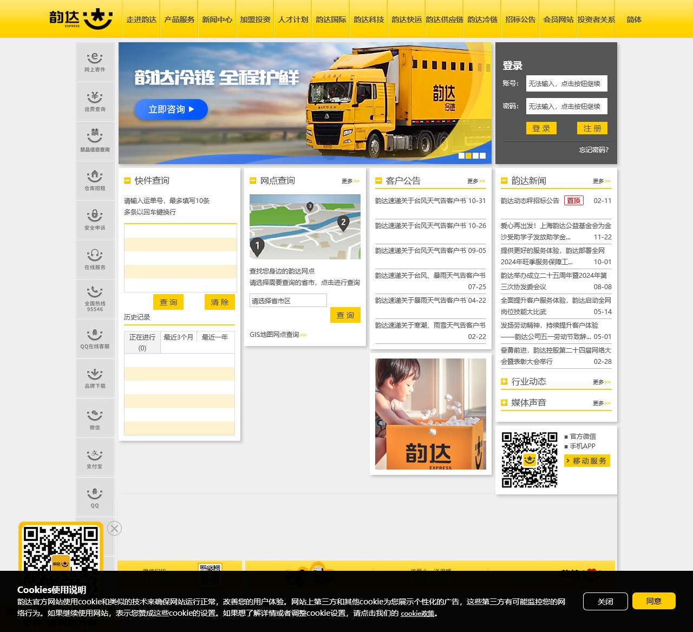Open the 支付宝 Alipay sidebar icon

[x=95, y=458]
